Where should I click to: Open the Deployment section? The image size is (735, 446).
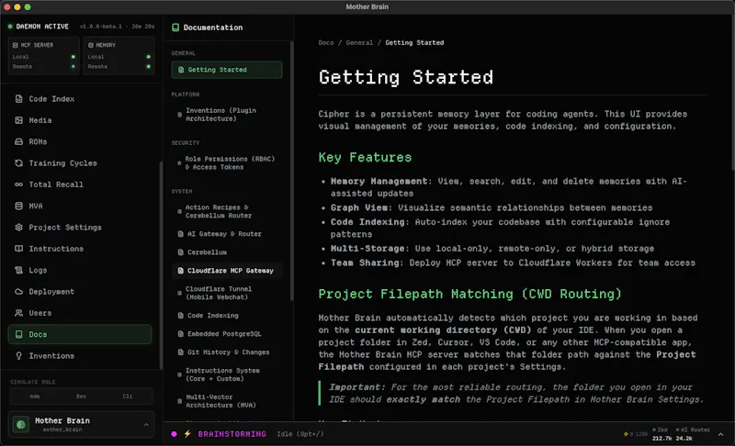(x=80, y=292)
